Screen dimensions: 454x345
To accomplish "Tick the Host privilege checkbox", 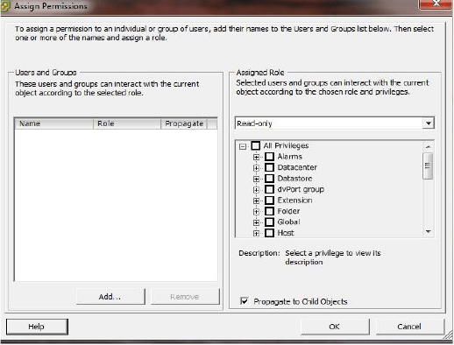I will [269, 233].
